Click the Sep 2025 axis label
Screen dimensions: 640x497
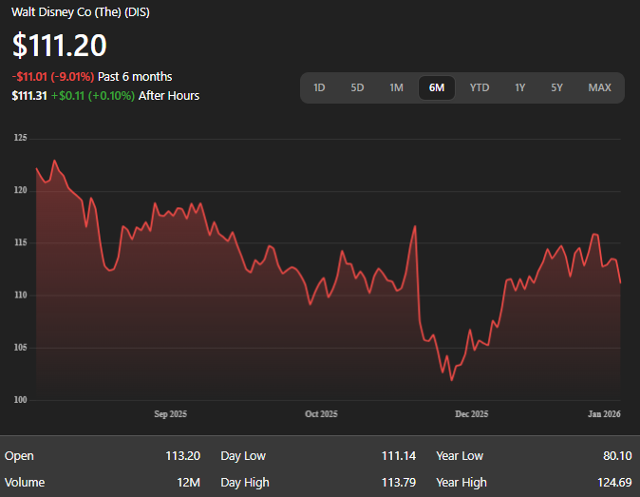170,414
